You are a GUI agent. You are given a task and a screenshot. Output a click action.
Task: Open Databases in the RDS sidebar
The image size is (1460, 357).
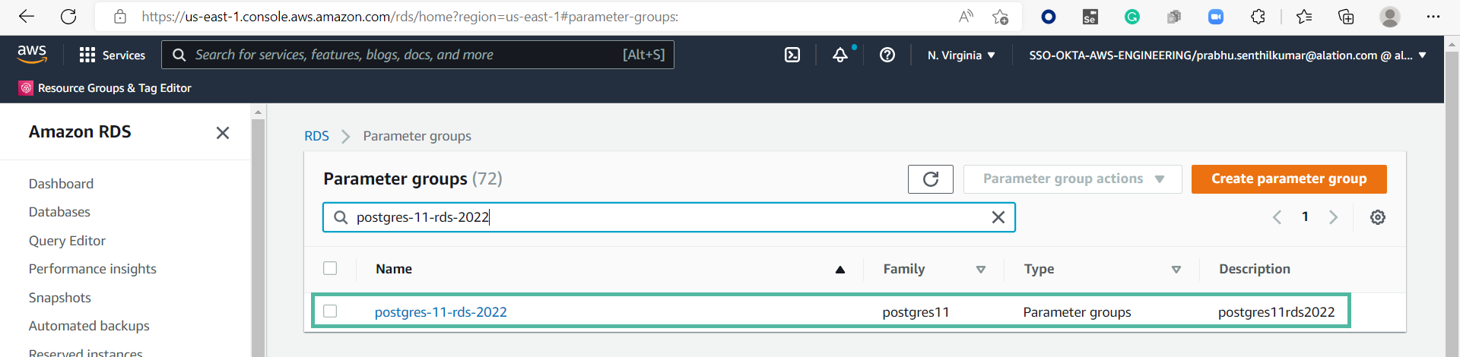click(x=59, y=212)
